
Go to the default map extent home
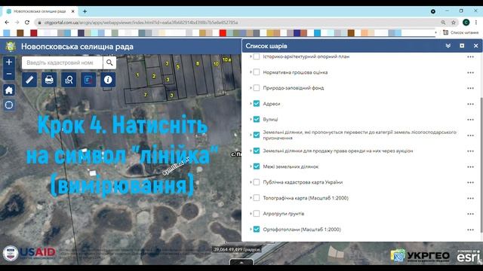coord(9,90)
